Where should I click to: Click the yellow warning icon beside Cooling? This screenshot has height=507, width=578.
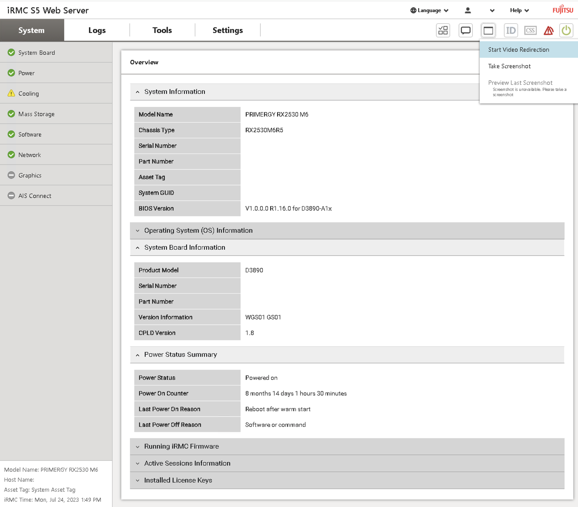11,93
